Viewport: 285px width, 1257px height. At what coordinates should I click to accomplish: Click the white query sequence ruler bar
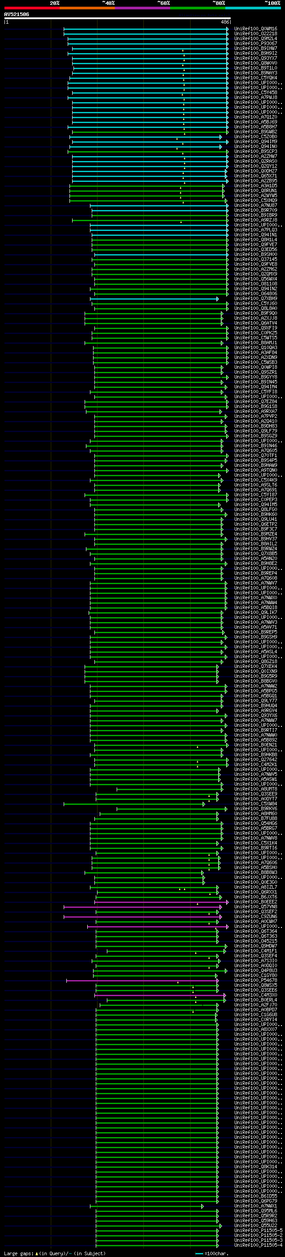pos(118,19)
